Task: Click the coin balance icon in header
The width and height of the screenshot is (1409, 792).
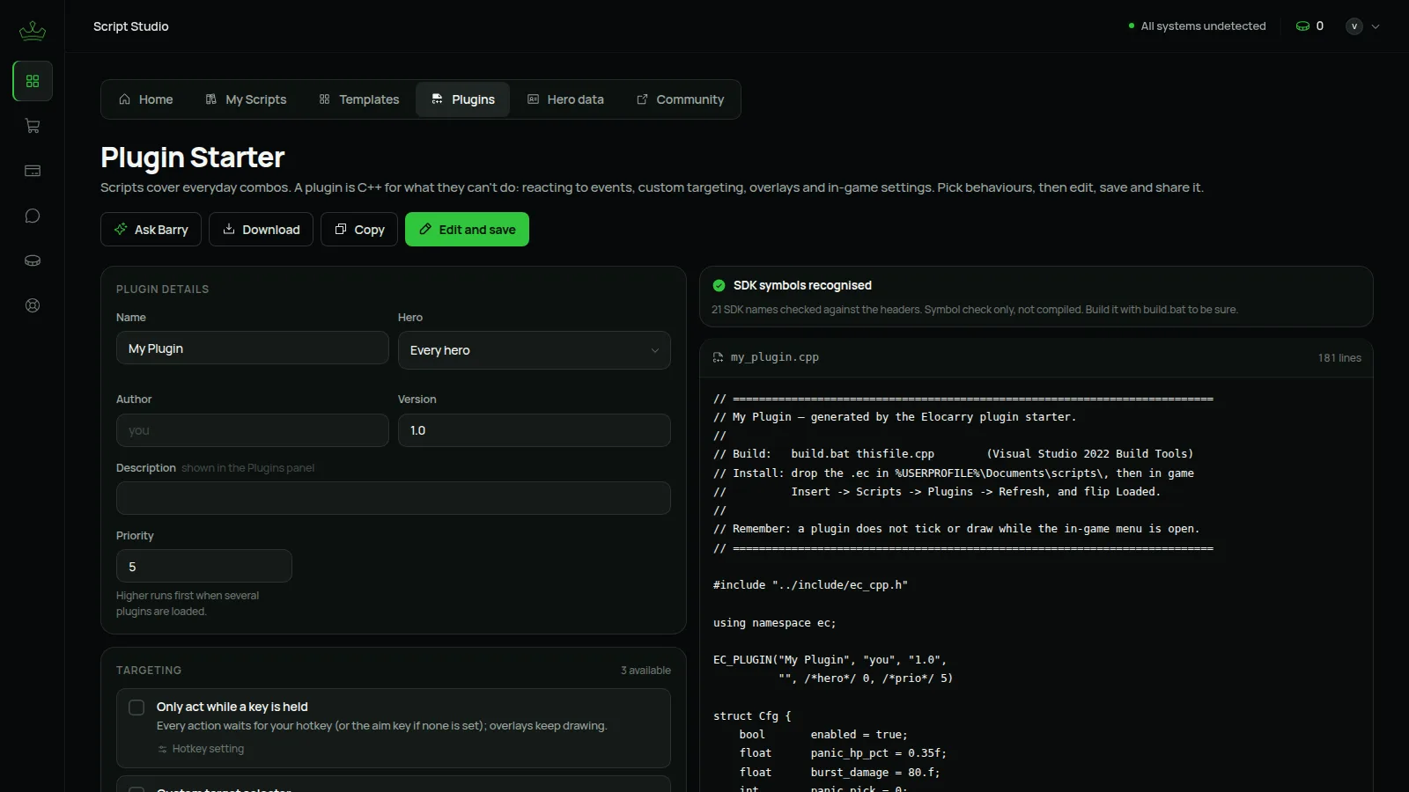Action: click(x=1302, y=26)
